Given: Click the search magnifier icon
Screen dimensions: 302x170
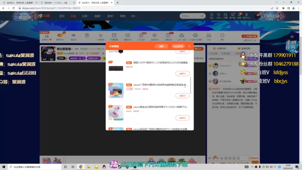Looking at the screenshot, I should [202, 16].
